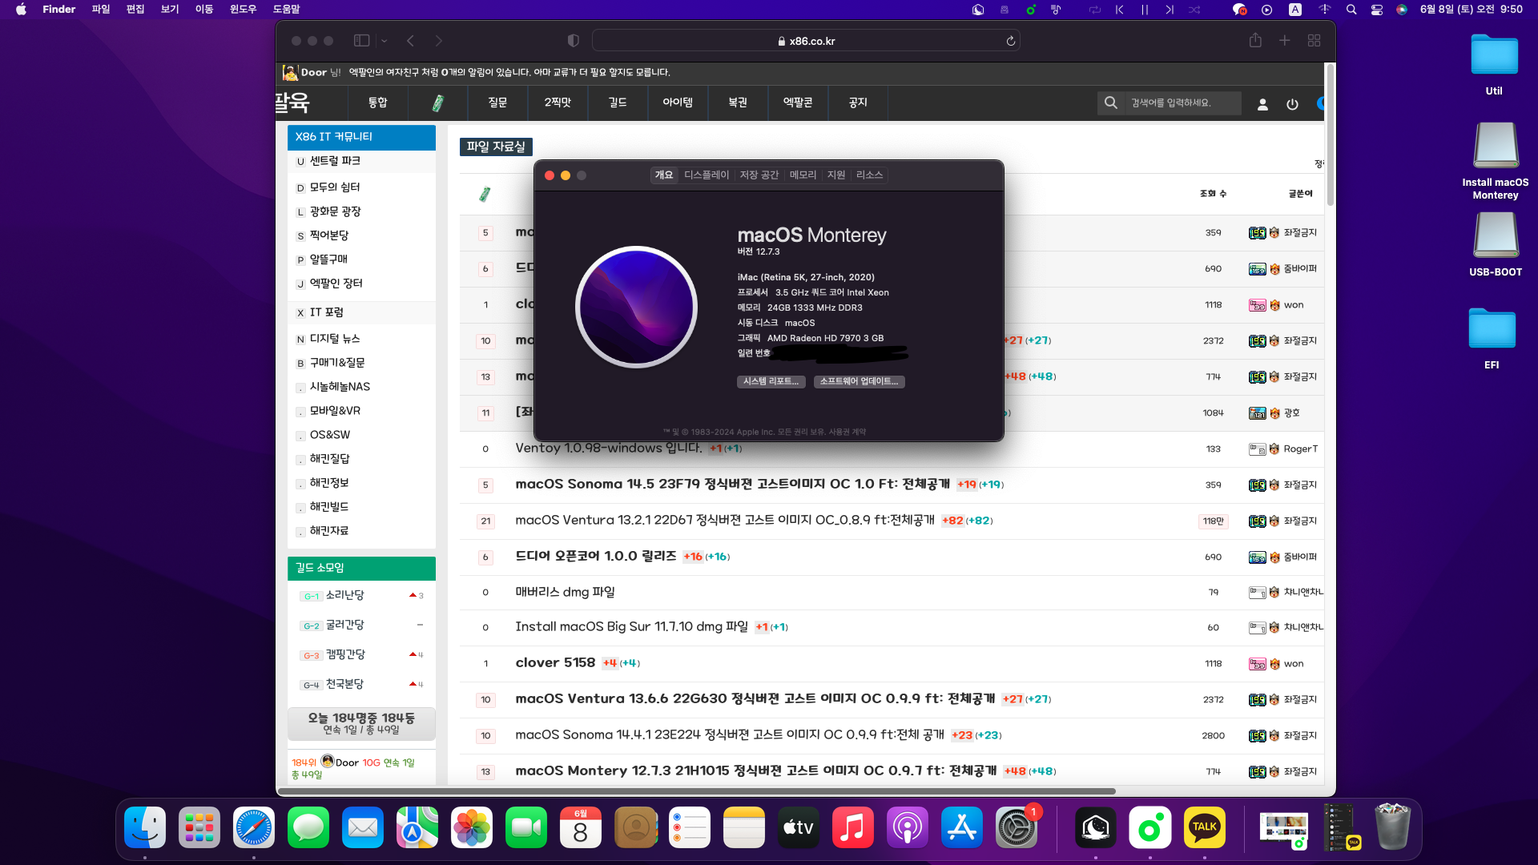This screenshot has height=865, width=1538.
Task: Reload the x86.co.kr page
Action: click(1011, 41)
